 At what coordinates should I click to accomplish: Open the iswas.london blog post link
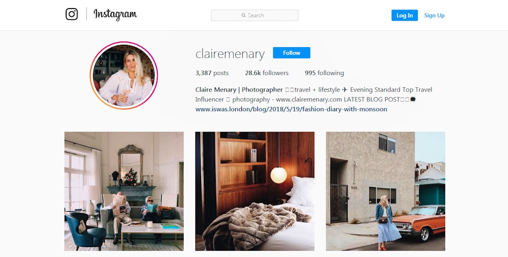pos(291,109)
